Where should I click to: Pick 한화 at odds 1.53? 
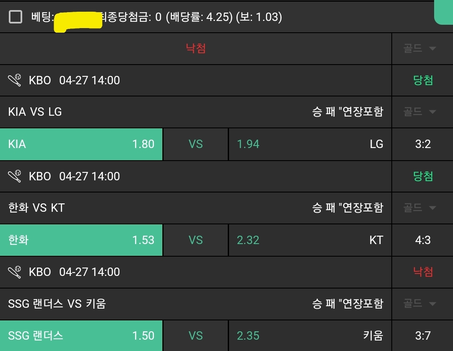point(81,240)
